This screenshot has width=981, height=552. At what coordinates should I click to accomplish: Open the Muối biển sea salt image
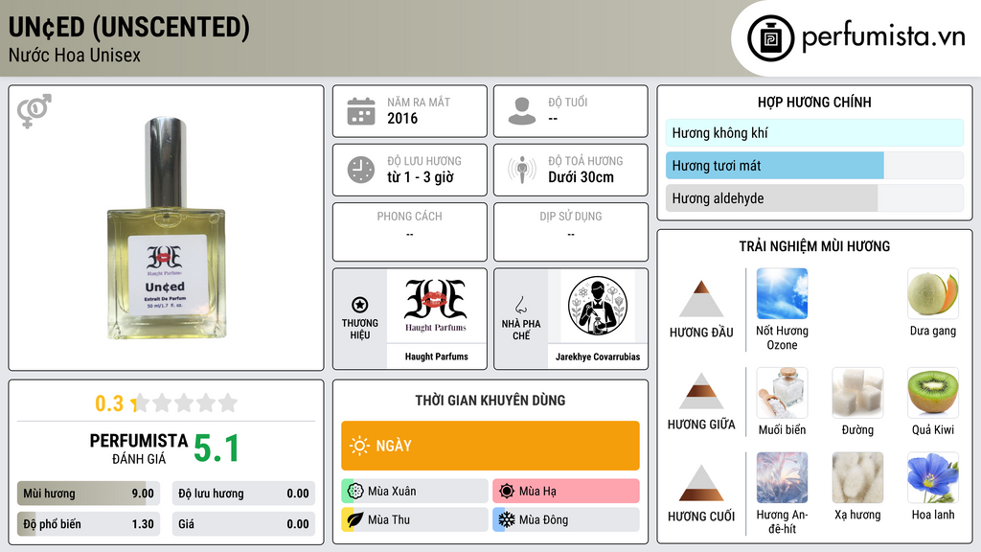click(x=782, y=393)
